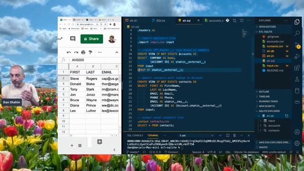Split the terminal panel
304x171 pixels.
pyautogui.click(x=228, y=135)
